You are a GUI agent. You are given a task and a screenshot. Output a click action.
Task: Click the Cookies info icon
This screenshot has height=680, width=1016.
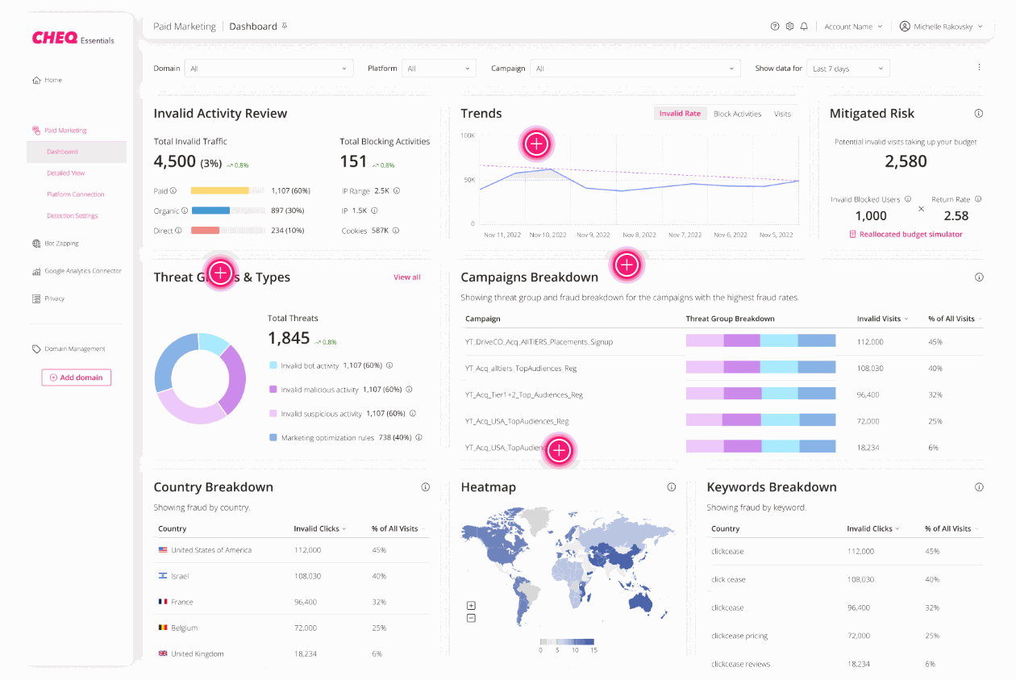[396, 231]
